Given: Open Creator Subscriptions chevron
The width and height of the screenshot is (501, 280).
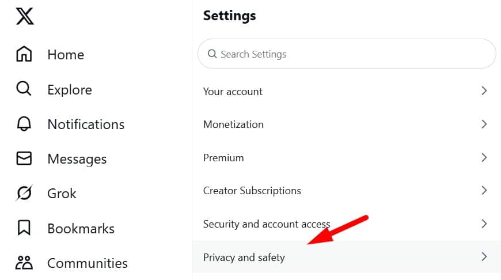Looking at the screenshot, I should click(484, 191).
